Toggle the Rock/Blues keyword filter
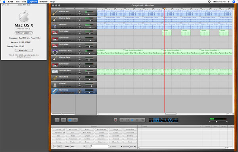This screenshot has width=238, height=152. 102,129
